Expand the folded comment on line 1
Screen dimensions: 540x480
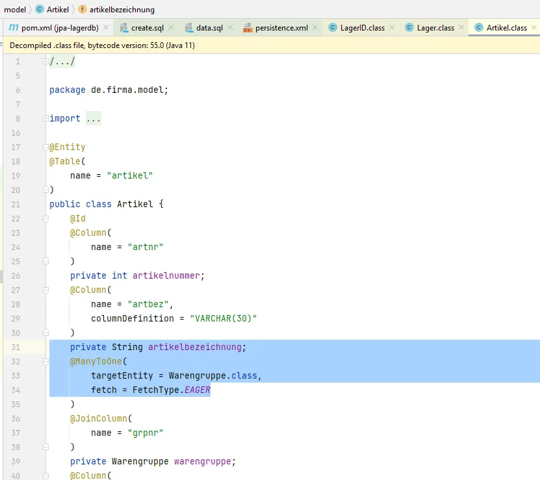[x=45, y=61]
